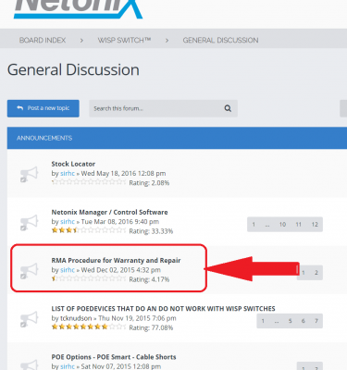Open POE Options - POE Smart - Cable Shorts
The height and width of the screenshot is (370, 347).
click(114, 357)
